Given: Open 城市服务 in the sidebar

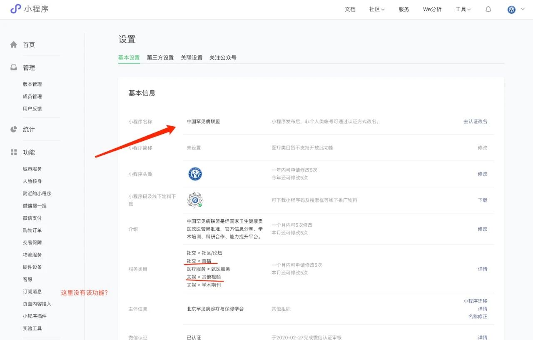Looking at the screenshot, I should tap(32, 169).
